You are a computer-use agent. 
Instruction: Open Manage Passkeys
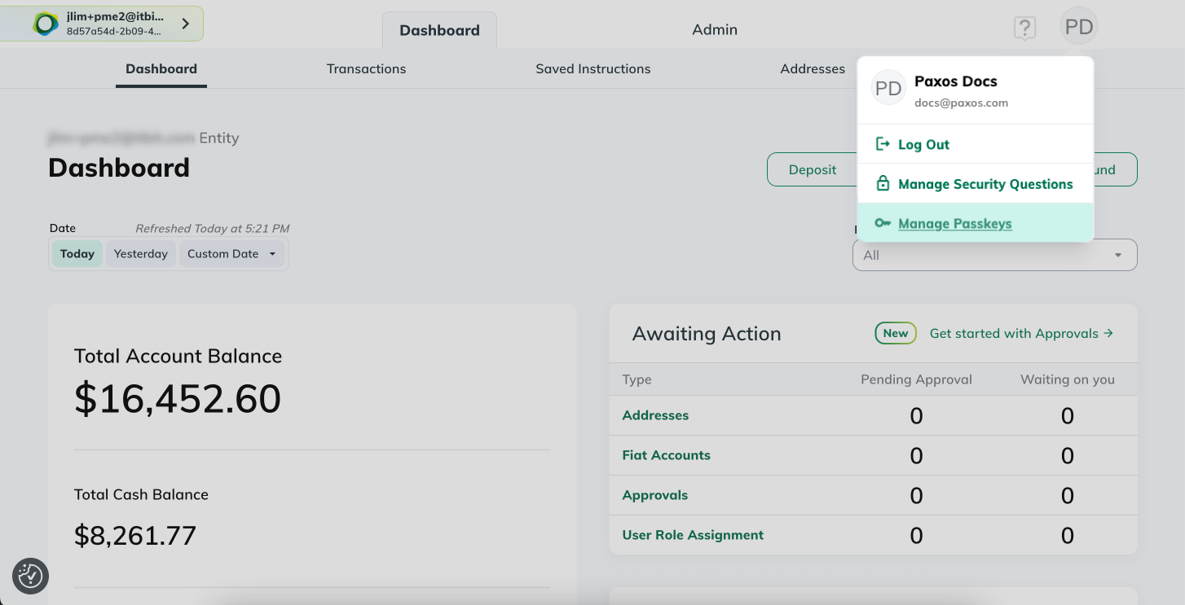point(975,223)
